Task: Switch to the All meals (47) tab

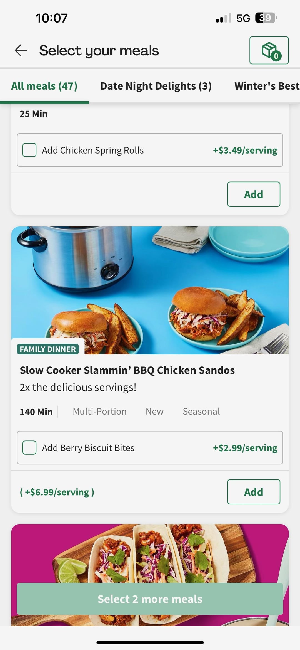Action: (44, 86)
